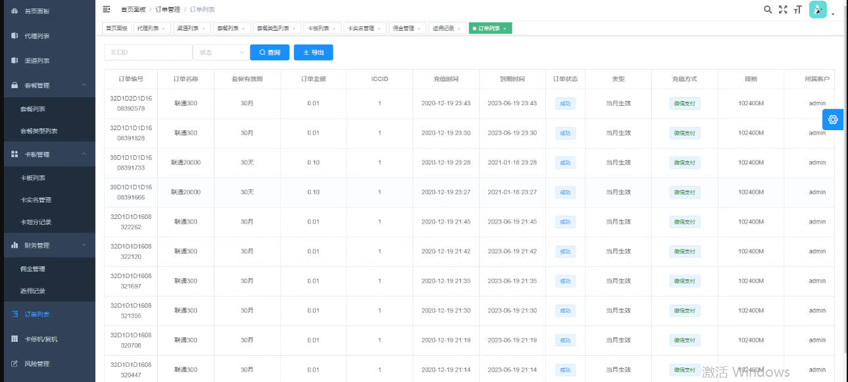Viewport: 848px width, 382px height.
Task: Click 成功 tag for order 32D1D1D1608322120
Action: point(565,251)
